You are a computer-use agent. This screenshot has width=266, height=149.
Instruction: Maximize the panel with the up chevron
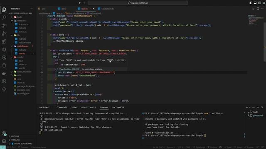[258, 107]
